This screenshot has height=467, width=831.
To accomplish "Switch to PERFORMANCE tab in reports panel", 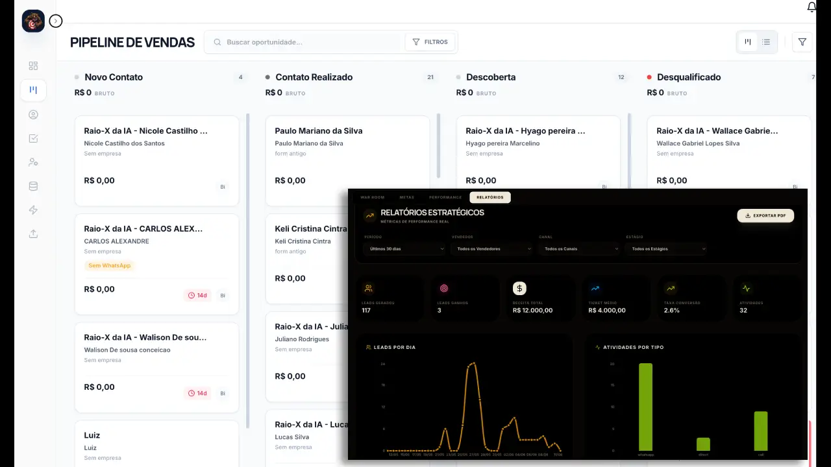I will pos(445,197).
